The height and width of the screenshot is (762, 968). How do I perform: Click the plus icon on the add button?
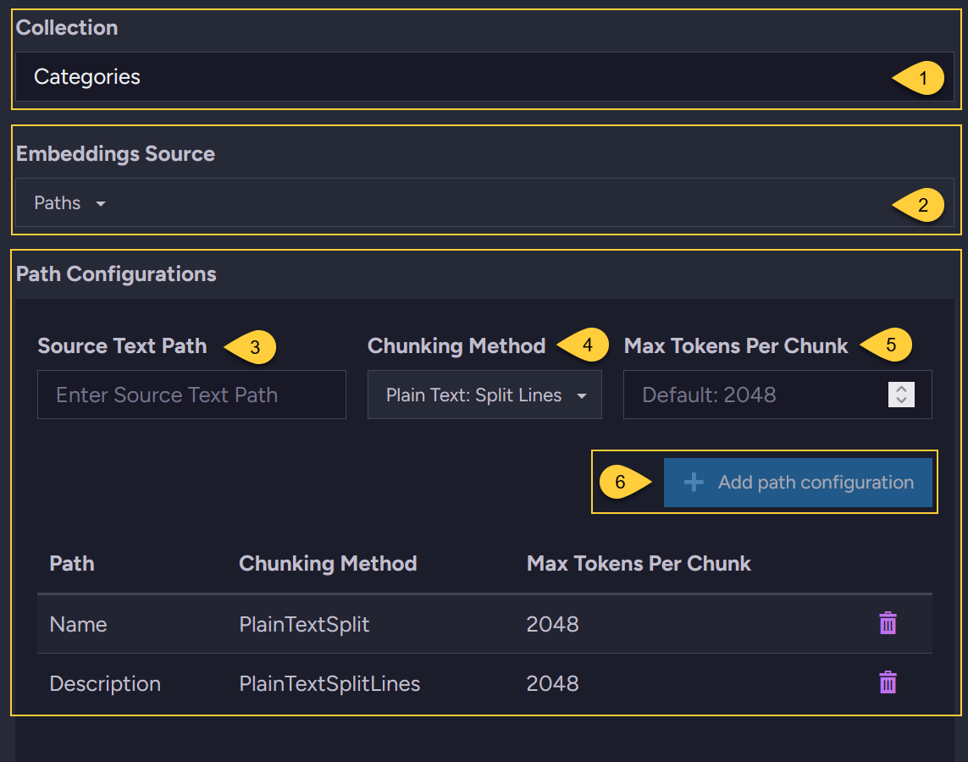pos(694,482)
